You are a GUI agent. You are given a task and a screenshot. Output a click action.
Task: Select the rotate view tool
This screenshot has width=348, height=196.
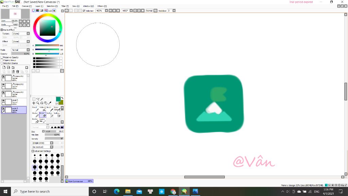42,103
